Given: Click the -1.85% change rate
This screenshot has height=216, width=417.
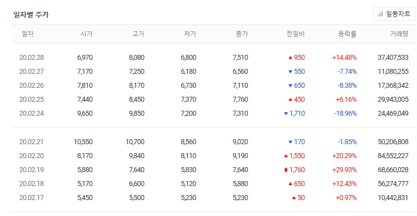Looking at the screenshot, I should (347, 142).
